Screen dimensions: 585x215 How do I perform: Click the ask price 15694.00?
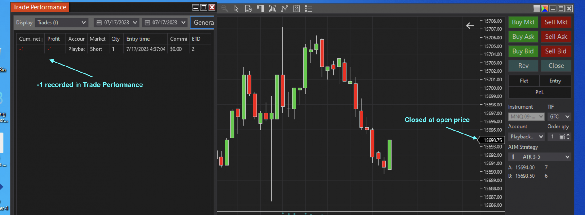click(525, 167)
